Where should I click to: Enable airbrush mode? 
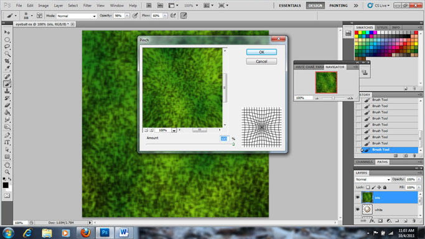(173, 16)
